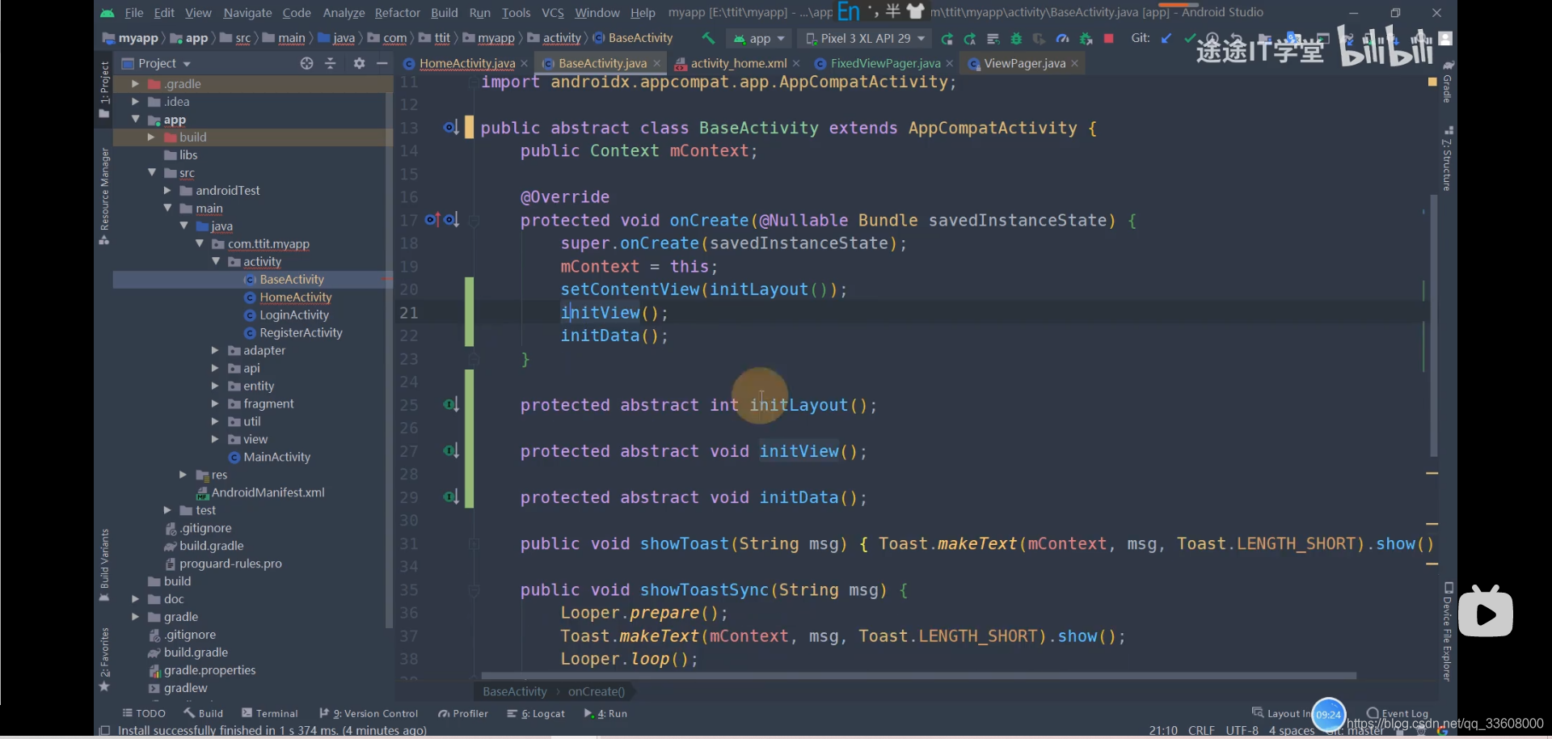The width and height of the screenshot is (1552, 739).
Task: Close the HomeActivity.java tab
Action: [524, 63]
